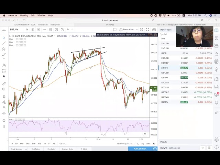The image size is (220, 165).
Task: Open chart settings gear in top toolbar
Action: pyautogui.click(x=141, y=30)
